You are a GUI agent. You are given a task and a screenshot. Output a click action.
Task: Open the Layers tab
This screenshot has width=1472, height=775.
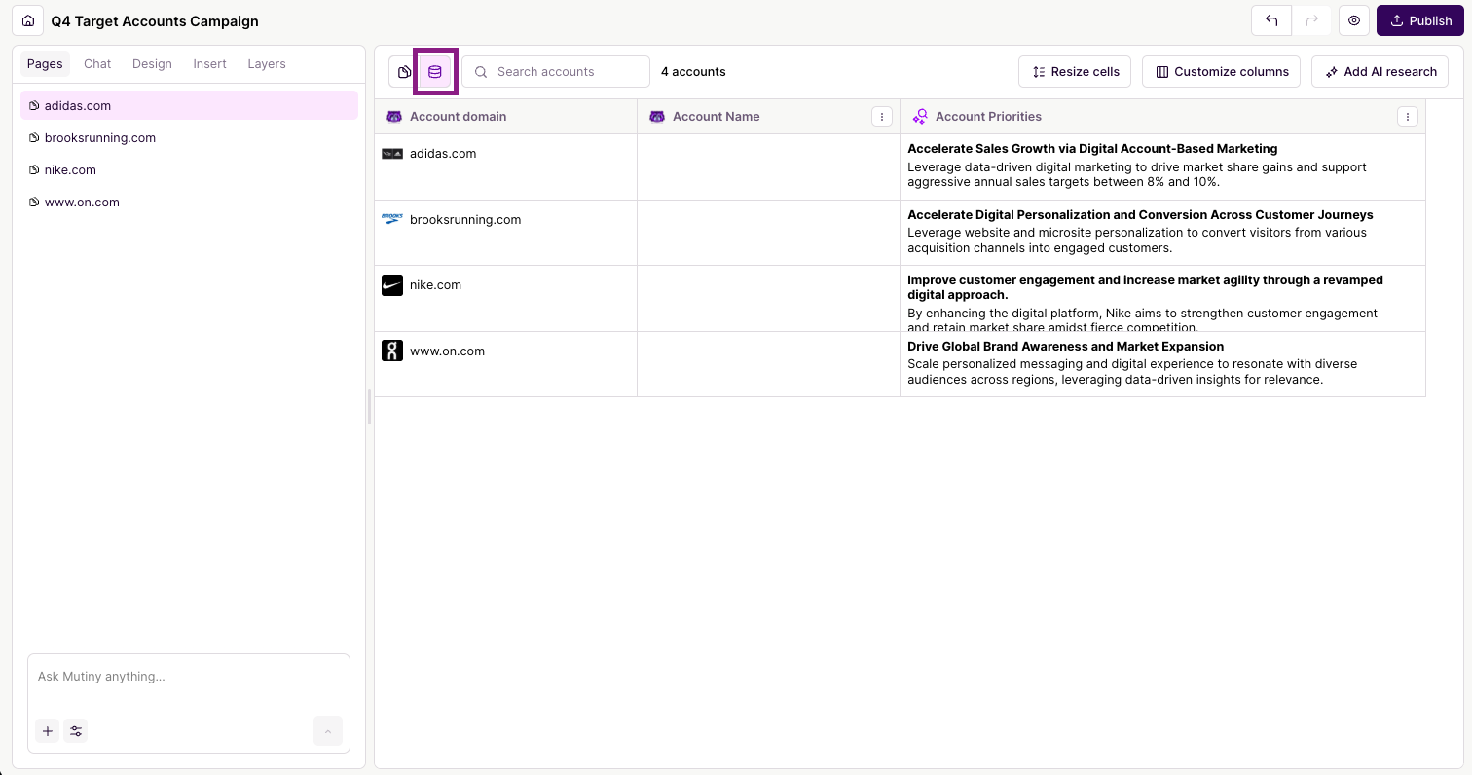(266, 63)
